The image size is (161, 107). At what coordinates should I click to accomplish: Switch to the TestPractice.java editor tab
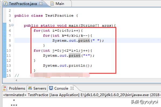coord(23,4)
